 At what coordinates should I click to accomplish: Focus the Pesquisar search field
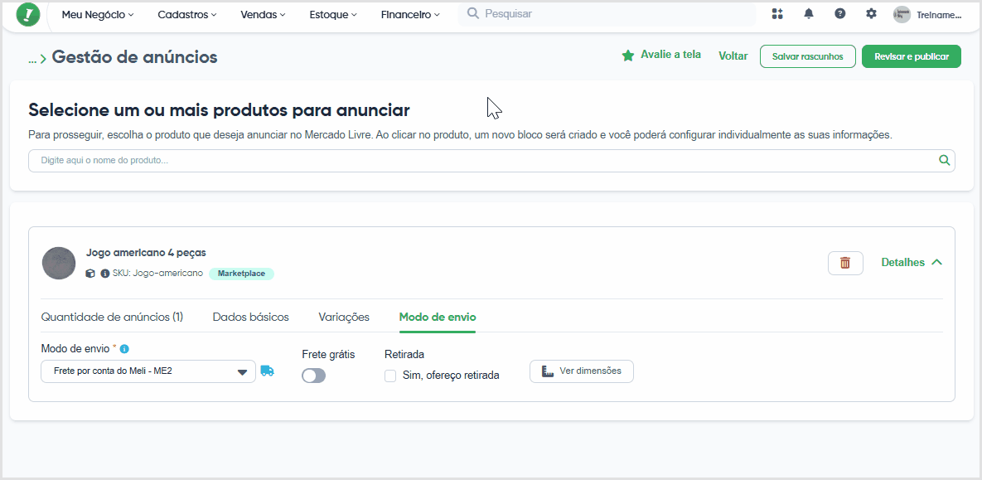[607, 14]
